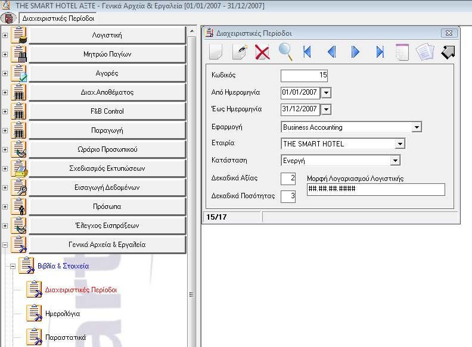472x347 pixels.
Task: Click the calendar/notes toolbar icon
Action: coord(402,52)
